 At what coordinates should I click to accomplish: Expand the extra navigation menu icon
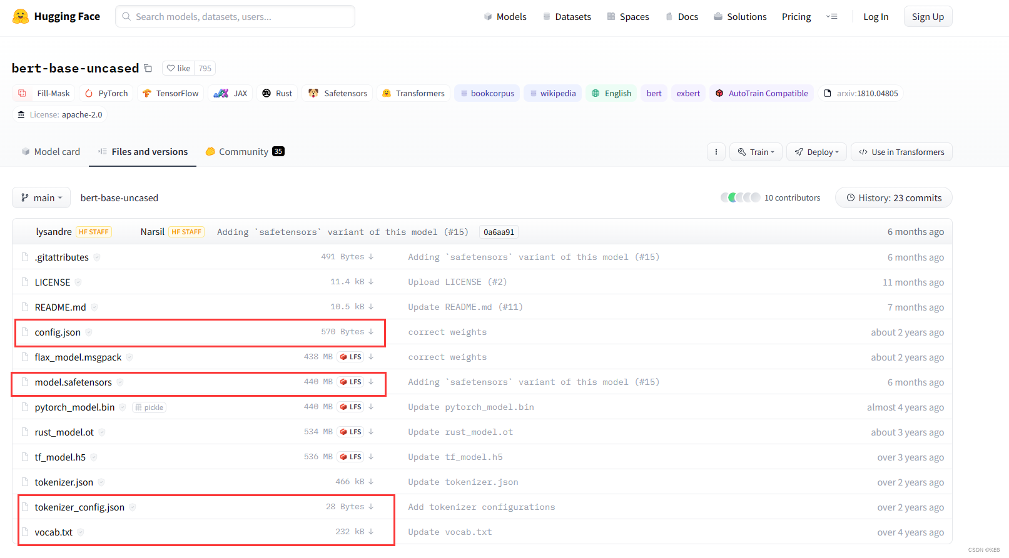831,17
